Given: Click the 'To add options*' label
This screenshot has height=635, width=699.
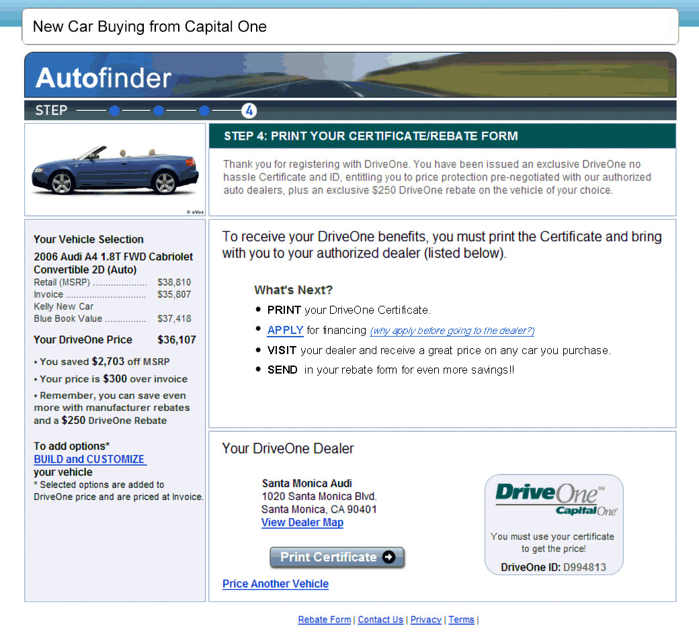Looking at the screenshot, I should pos(71,446).
